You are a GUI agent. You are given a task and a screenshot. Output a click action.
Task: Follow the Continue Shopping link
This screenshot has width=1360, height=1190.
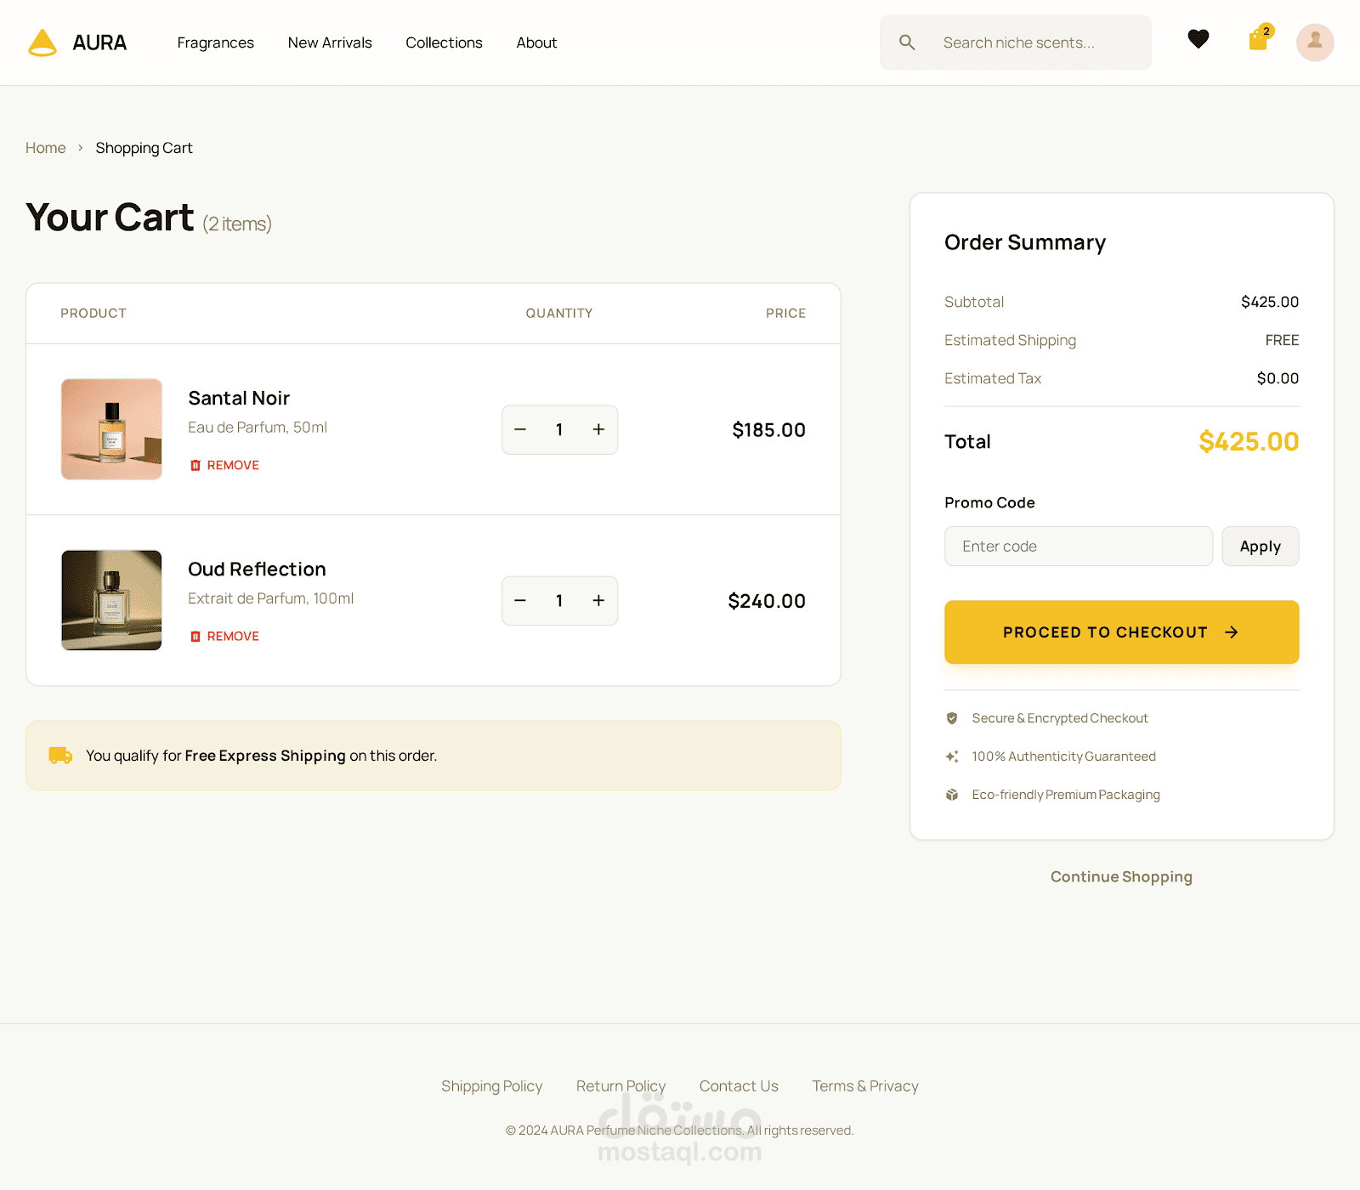pos(1121,876)
